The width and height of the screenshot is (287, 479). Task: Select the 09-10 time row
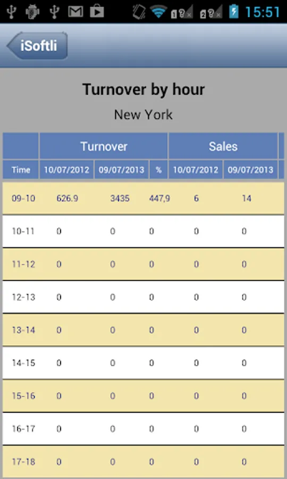tap(143, 199)
